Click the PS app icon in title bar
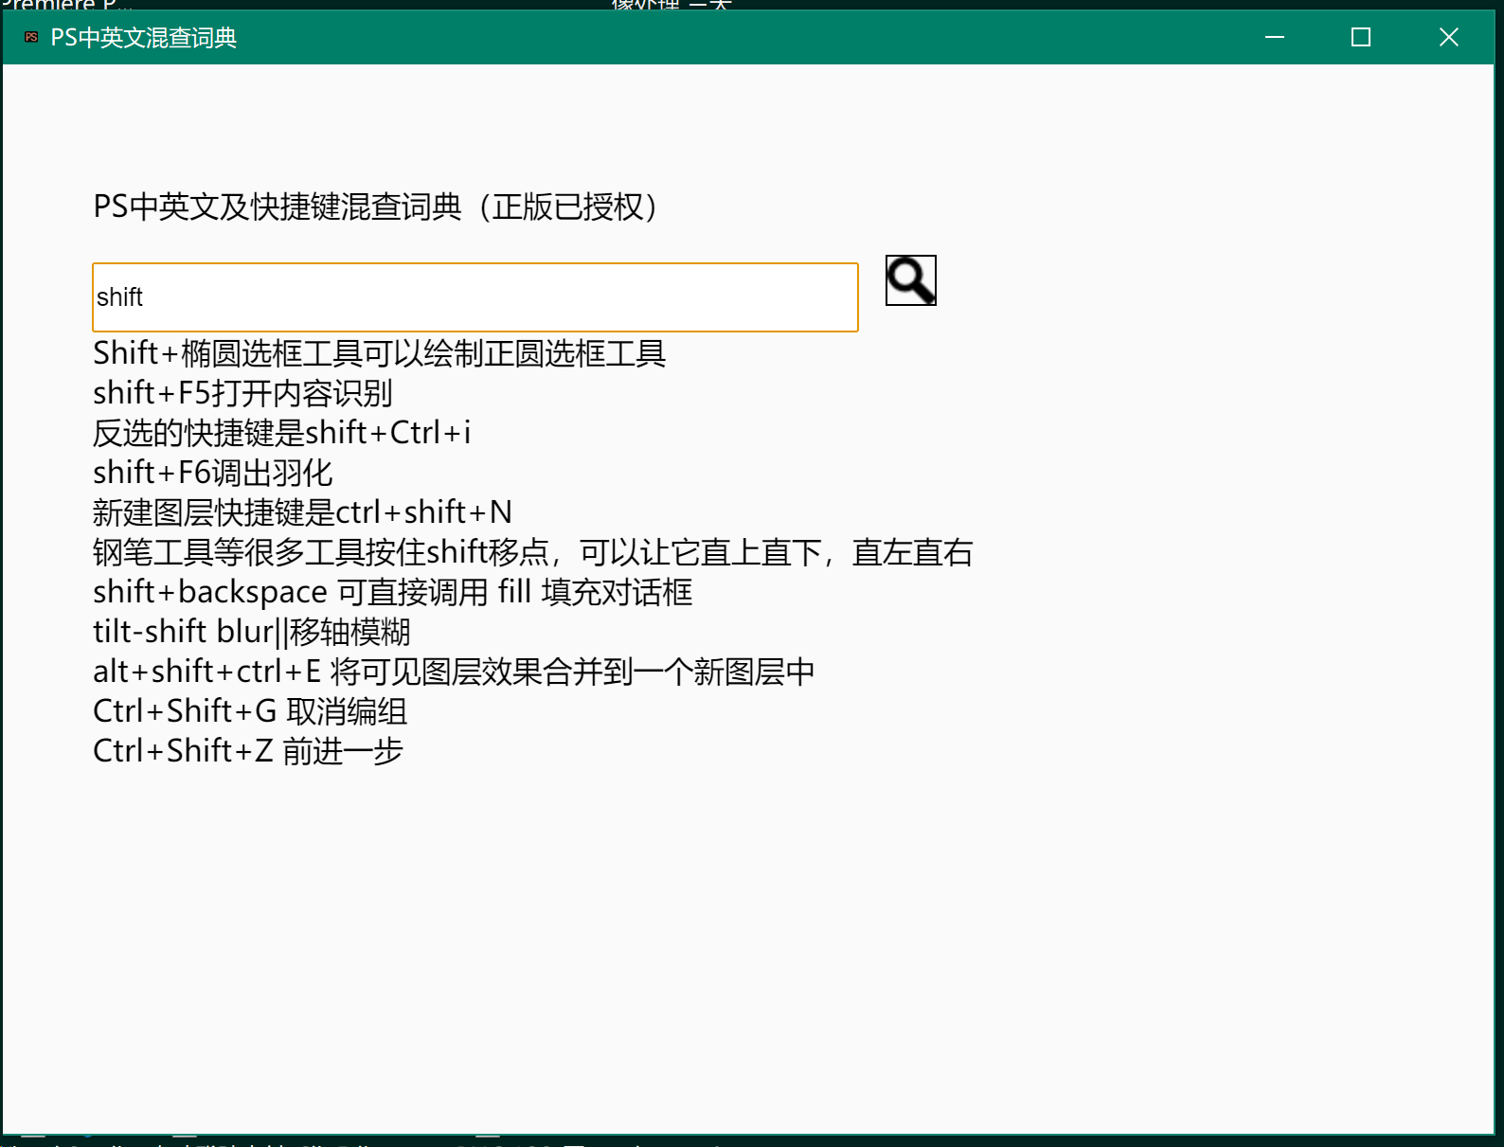1504x1147 pixels. [x=31, y=37]
